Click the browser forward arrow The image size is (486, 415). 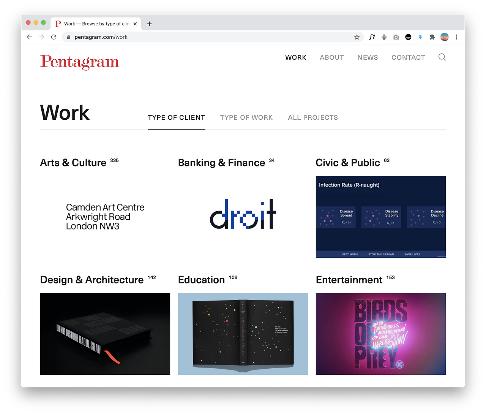coord(41,37)
